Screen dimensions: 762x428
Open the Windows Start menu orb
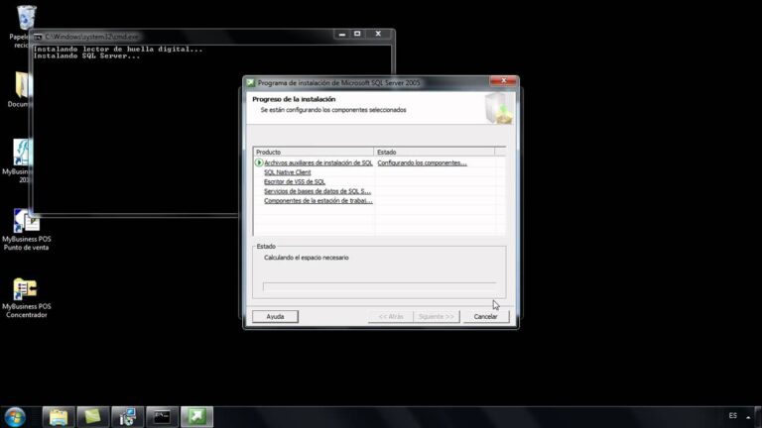15,417
